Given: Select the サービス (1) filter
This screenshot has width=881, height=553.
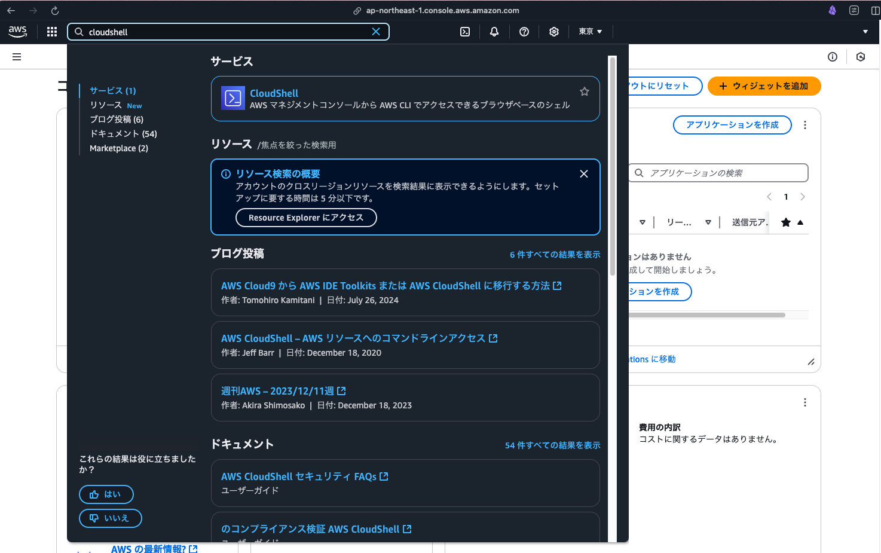Looking at the screenshot, I should pyautogui.click(x=113, y=91).
